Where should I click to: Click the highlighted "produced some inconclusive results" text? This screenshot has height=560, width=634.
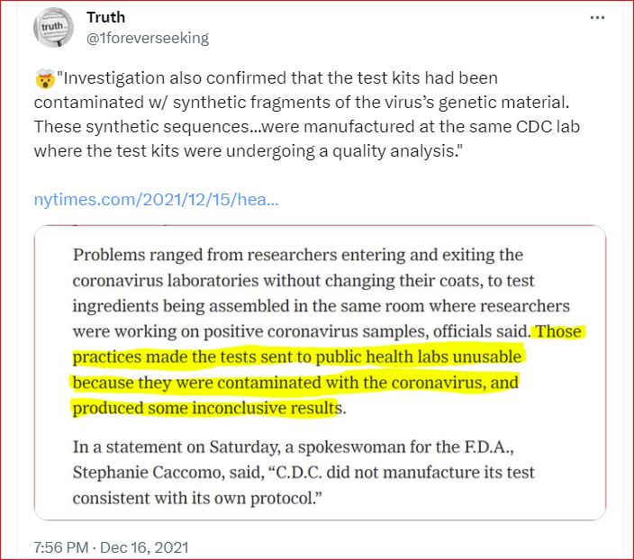click(x=205, y=409)
